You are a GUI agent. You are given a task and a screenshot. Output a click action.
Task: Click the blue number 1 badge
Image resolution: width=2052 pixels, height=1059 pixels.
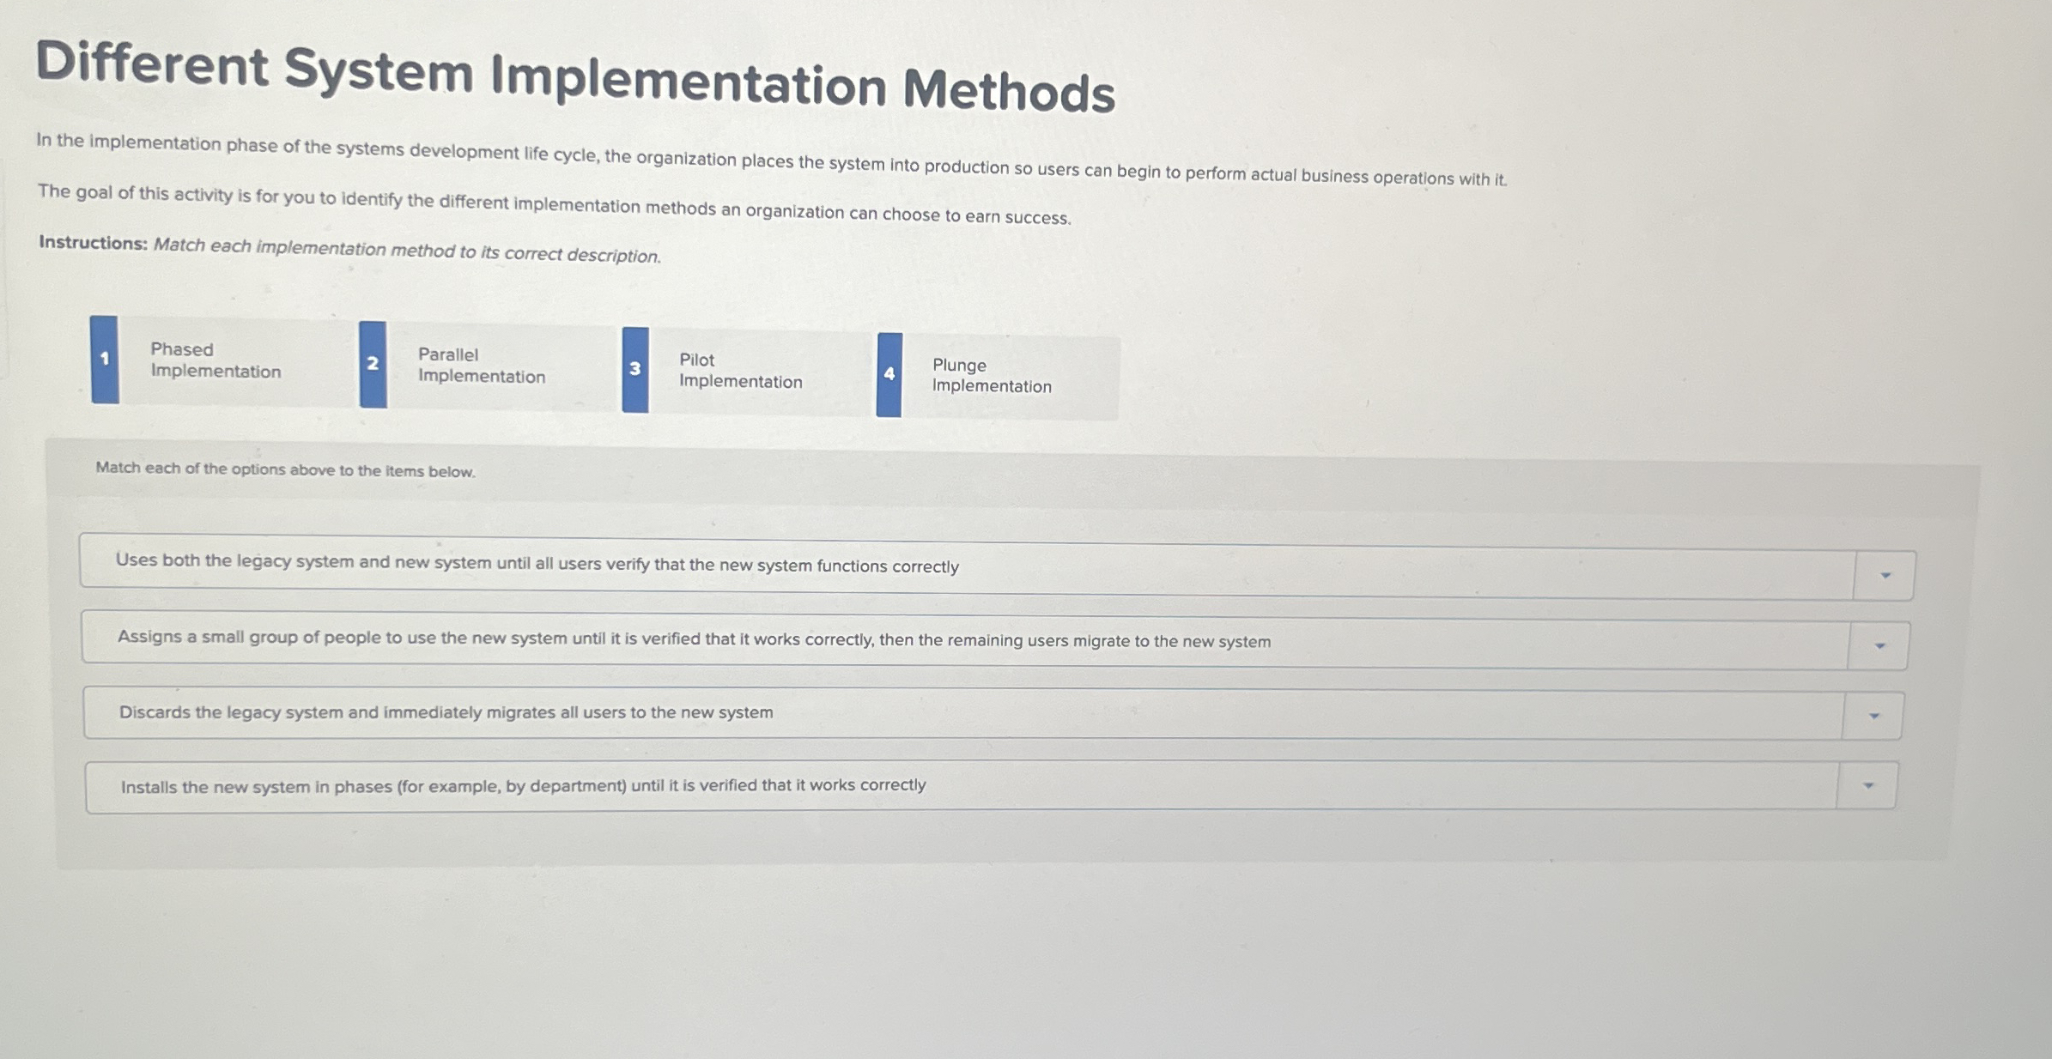104,360
